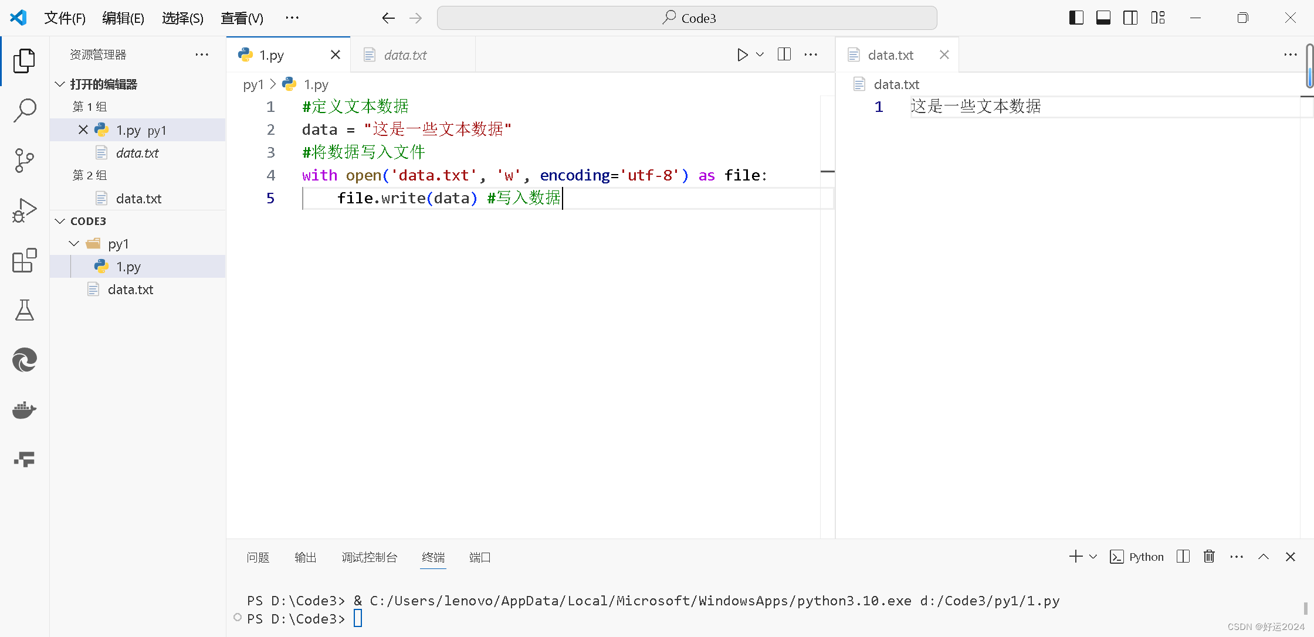The image size is (1314, 637).
Task: Maximize the terminal panel with the caret
Action: [x=1264, y=557]
